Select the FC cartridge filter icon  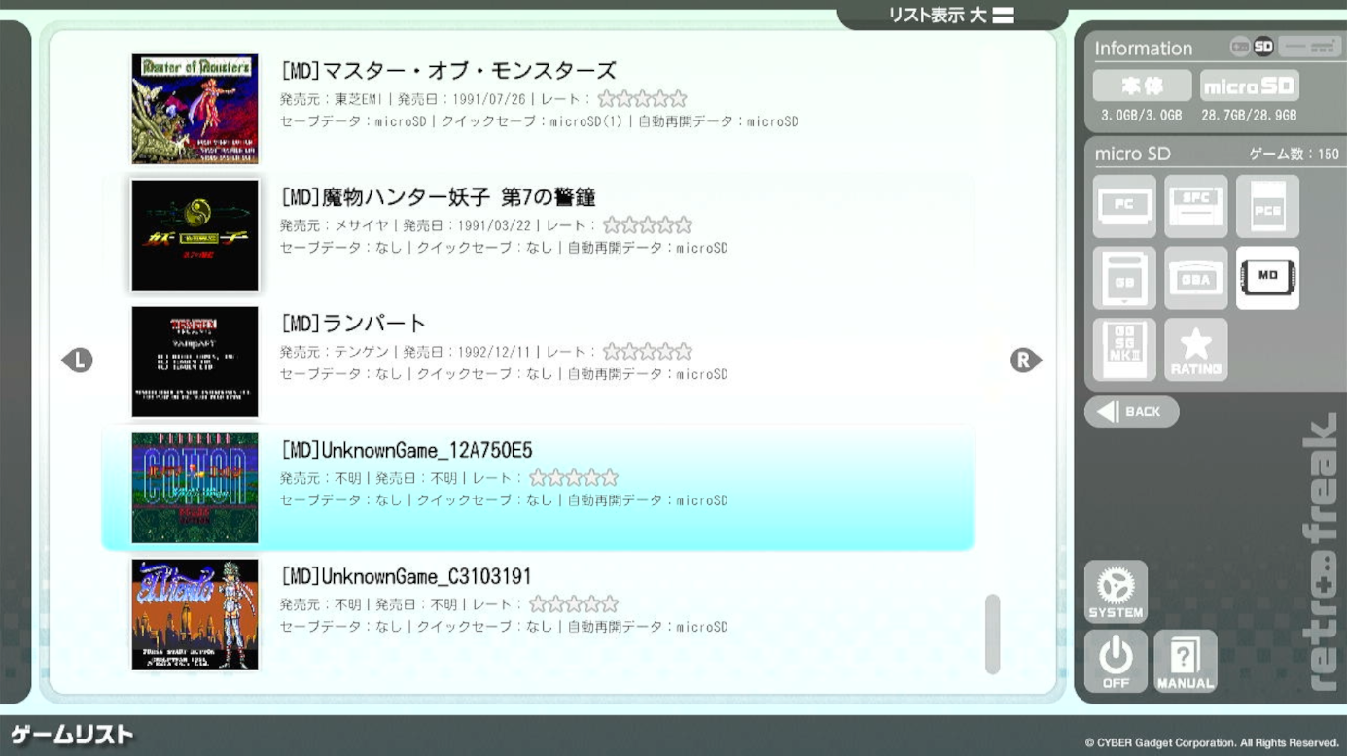(x=1123, y=206)
